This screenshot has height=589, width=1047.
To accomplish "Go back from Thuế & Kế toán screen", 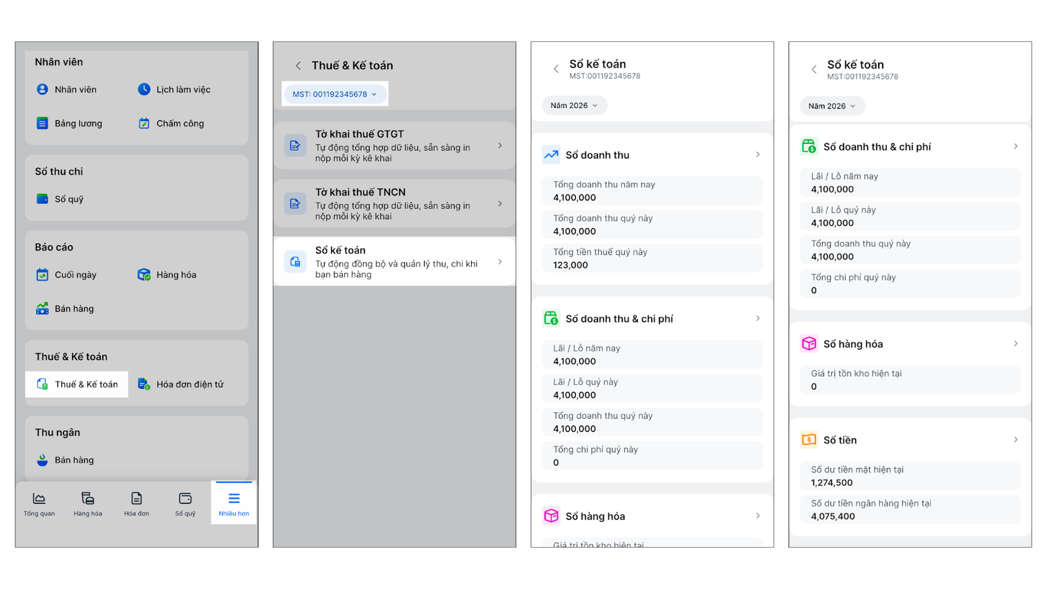I will (298, 65).
